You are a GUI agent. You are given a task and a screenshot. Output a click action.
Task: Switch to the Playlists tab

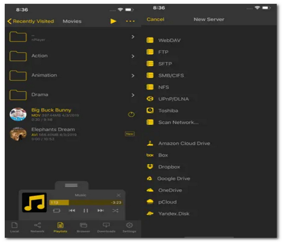click(60, 227)
